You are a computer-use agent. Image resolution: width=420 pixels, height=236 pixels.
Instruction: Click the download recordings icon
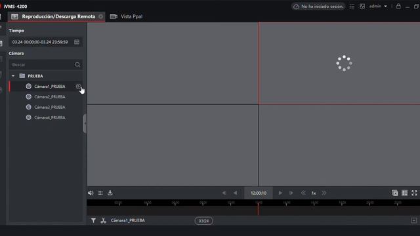[x=110, y=193]
